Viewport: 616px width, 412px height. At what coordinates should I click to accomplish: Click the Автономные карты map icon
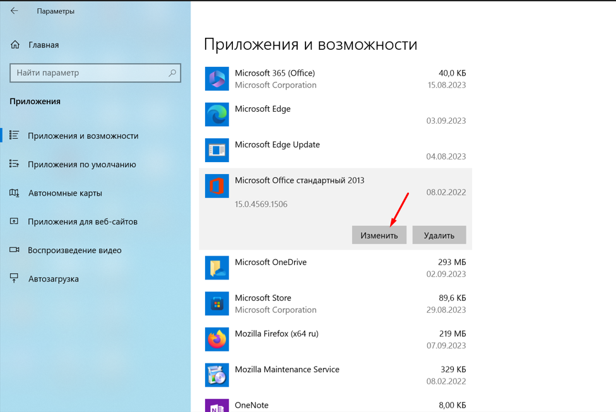coord(14,193)
